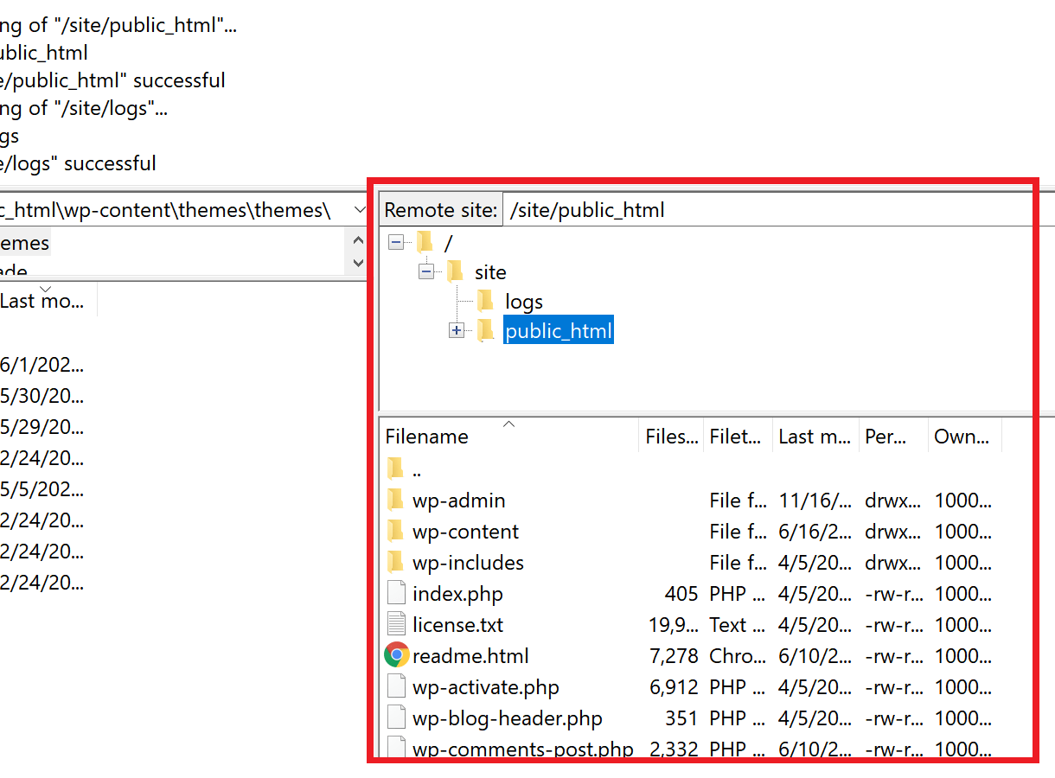Click the wp-blog-header.php file icon
The height and width of the screenshot is (778, 1055).
(396, 717)
